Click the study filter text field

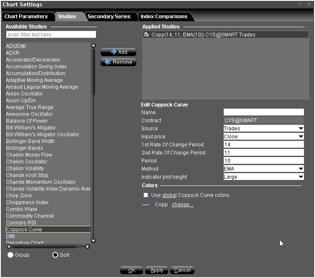[51, 34]
